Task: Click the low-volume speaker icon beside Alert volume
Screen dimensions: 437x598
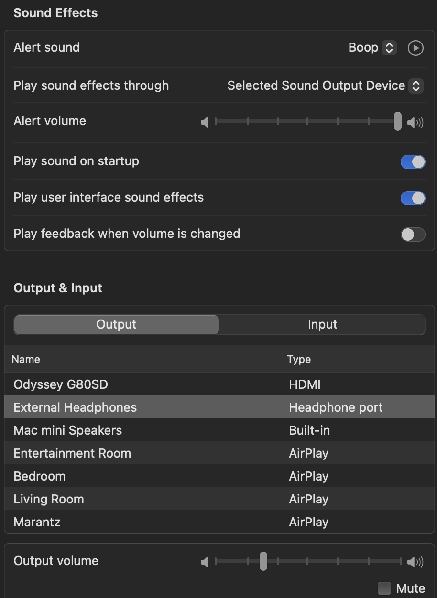Action: [205, 123]
